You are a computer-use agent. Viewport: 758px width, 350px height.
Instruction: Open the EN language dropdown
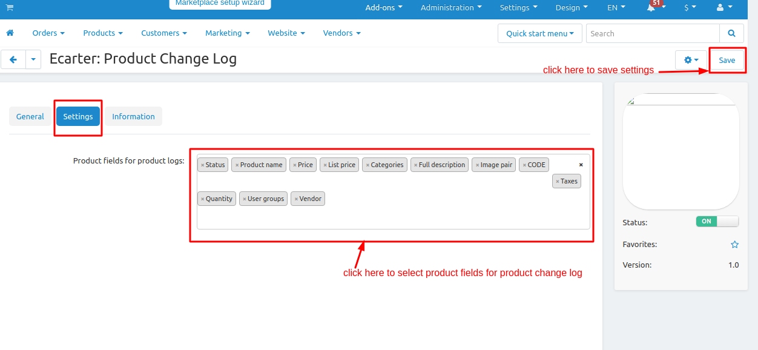(x=617, y=8)
